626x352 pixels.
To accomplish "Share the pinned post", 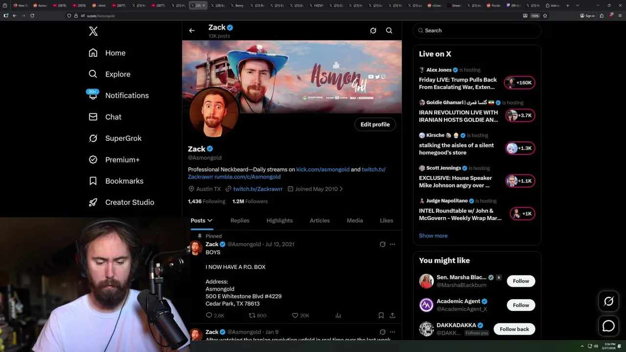I will [392, 316].
